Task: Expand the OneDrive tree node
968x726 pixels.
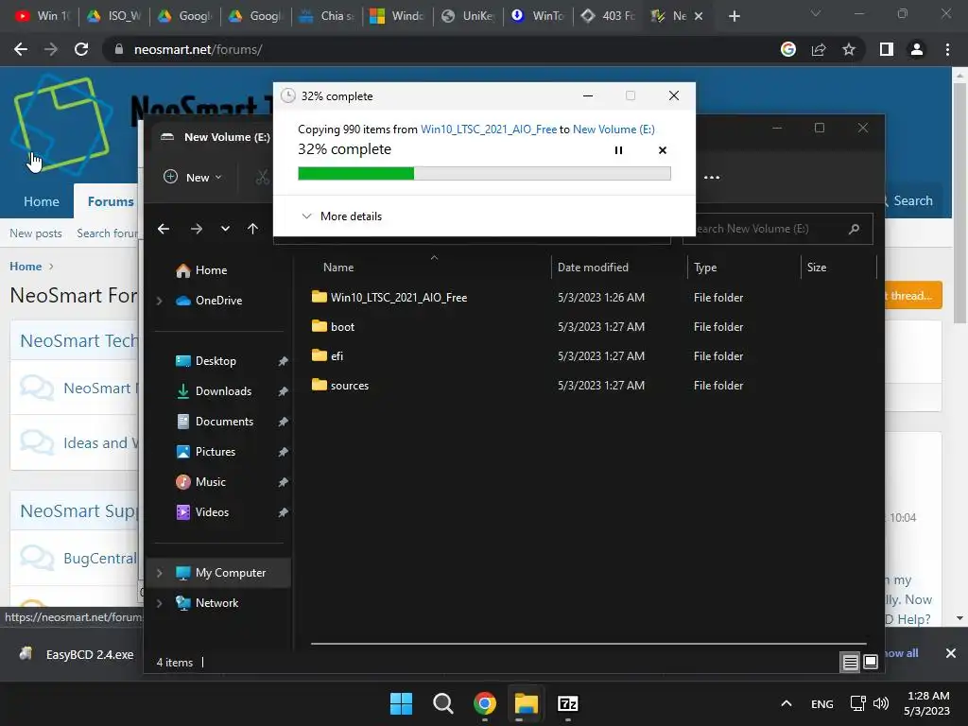Action: pos(159,301)
